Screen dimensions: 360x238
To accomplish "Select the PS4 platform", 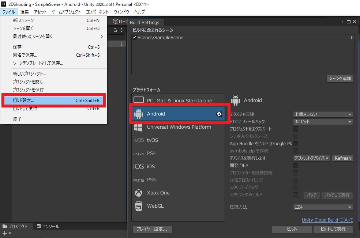I will [x=178, y=153].
